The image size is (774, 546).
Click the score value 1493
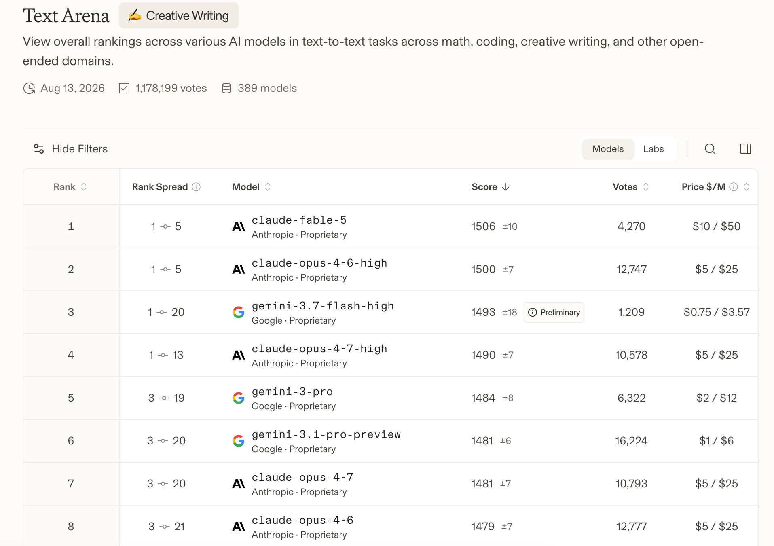(483, 312)
